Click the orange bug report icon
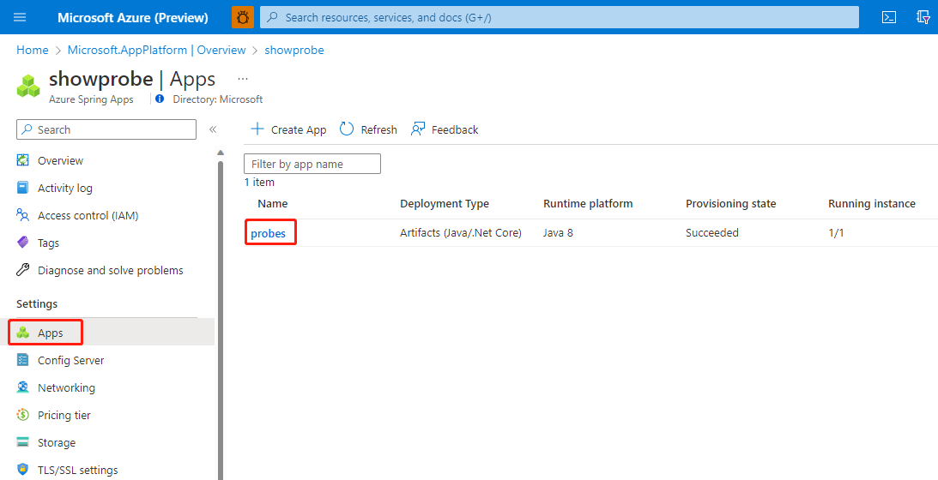The image size is (938, 480). [x=243, y=17]
